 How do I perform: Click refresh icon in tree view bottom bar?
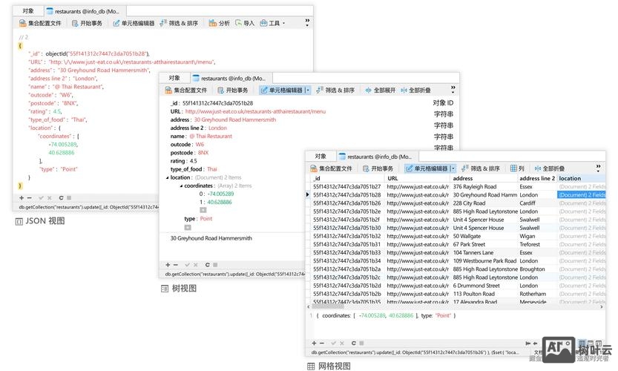207,264
